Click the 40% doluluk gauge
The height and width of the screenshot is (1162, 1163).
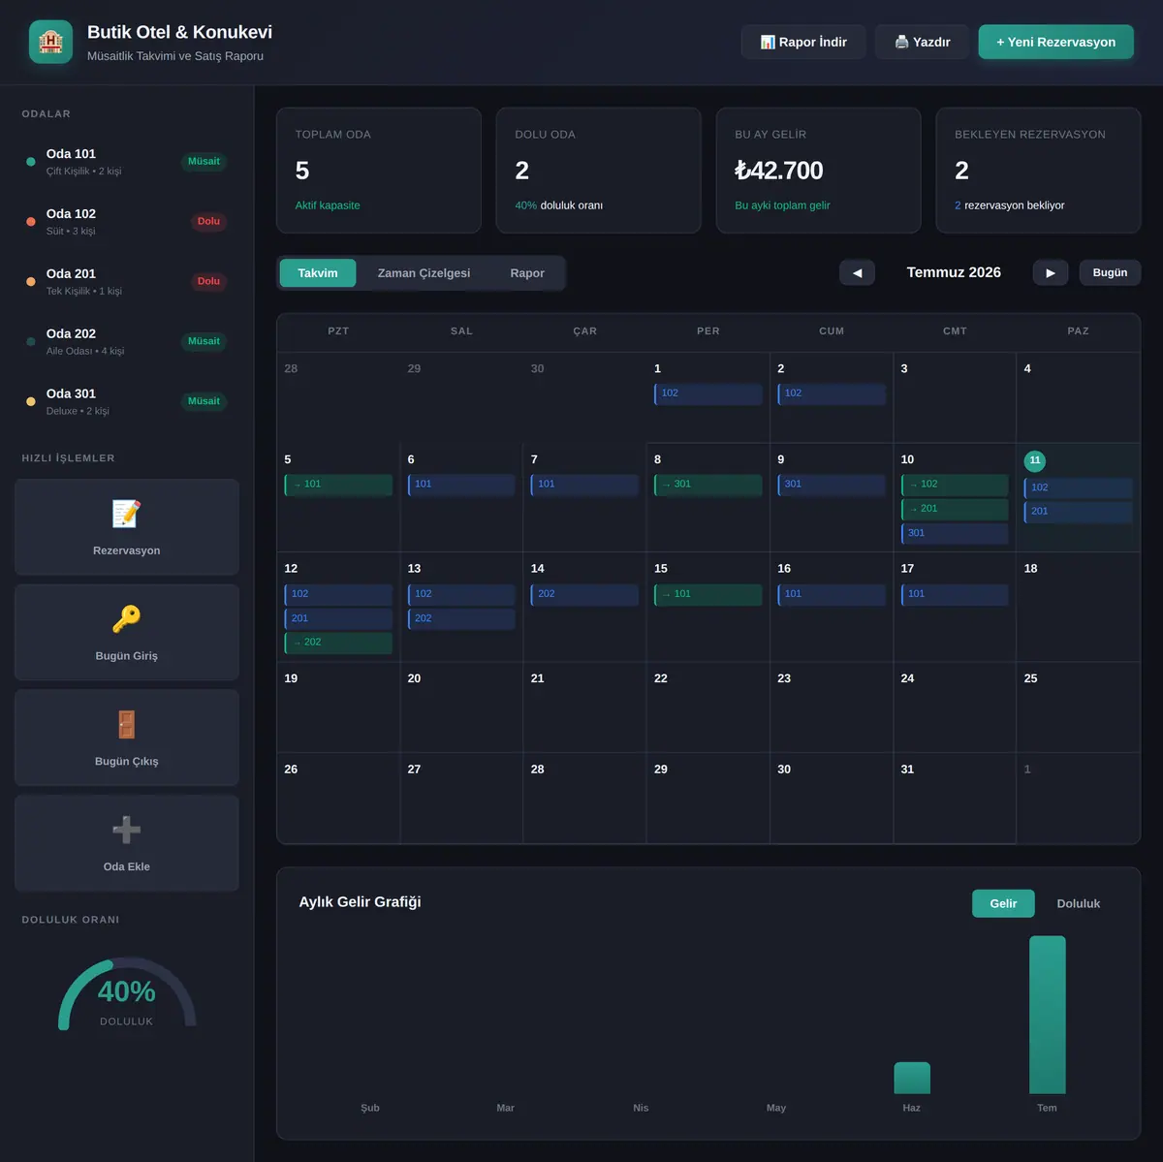pyautogui.click(x=127, y=994)
